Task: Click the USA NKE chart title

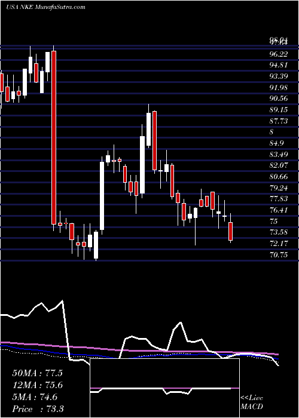Action: [45, 7]
